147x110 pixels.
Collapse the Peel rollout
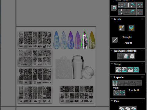112,101
